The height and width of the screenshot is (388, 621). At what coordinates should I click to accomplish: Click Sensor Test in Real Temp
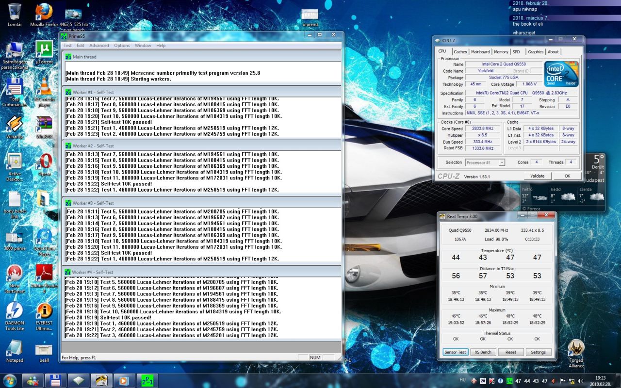coord(455,352)
